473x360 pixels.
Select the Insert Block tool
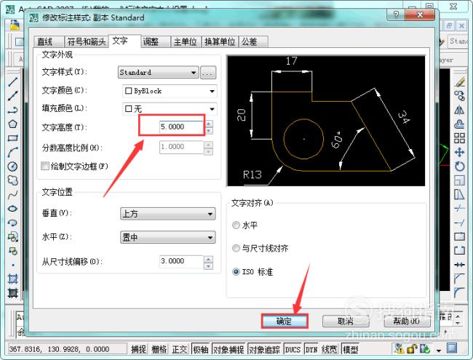click(x=12, y=236)
